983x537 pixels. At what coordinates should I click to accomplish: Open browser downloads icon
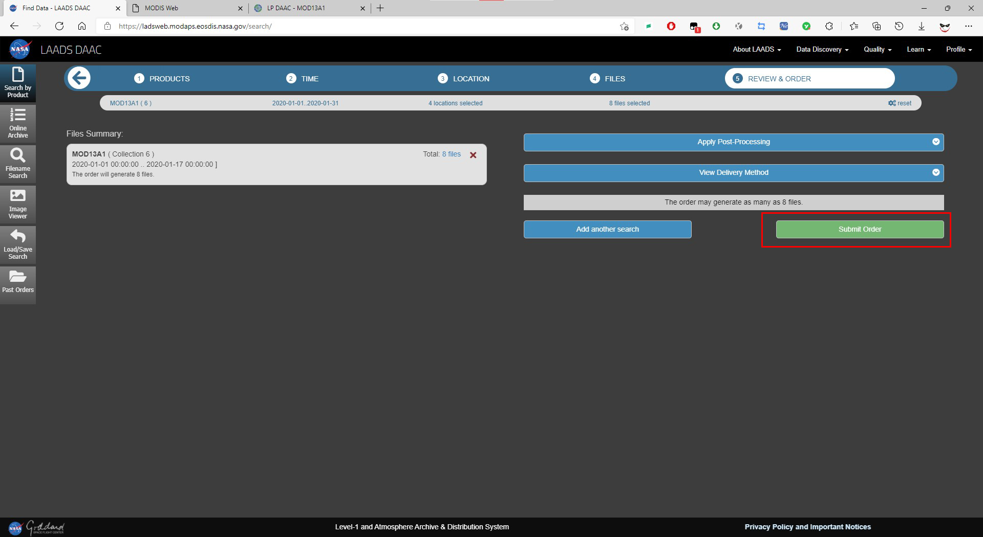tap(922, 26)
